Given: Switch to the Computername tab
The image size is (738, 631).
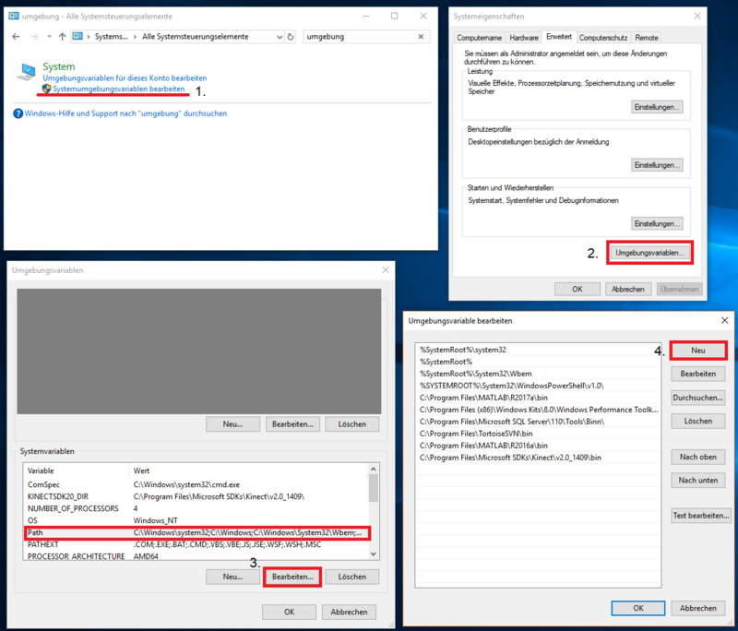Looking at the screenshot, I should tap(479, 38).
